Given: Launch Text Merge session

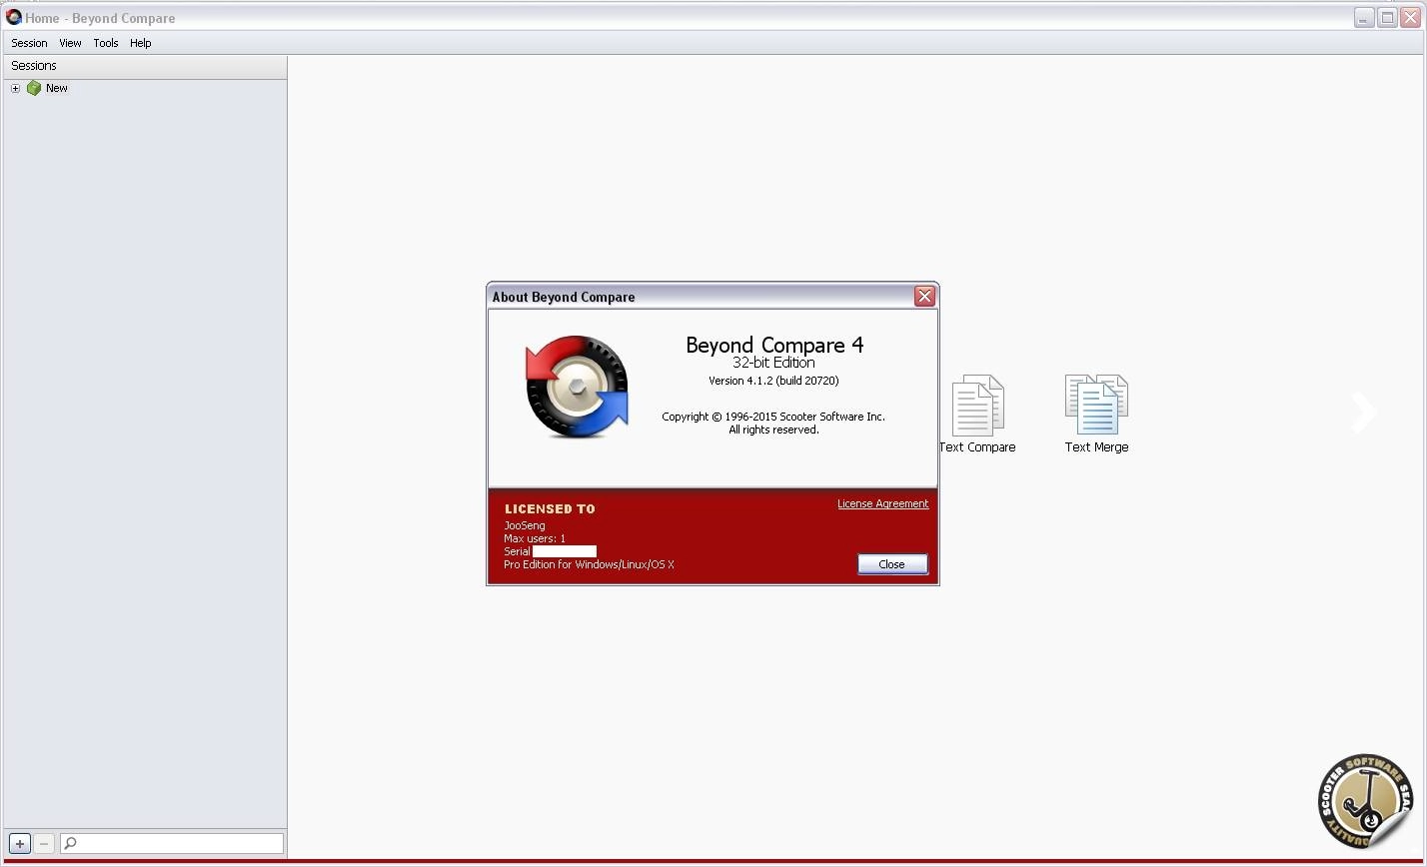Looking at the screenshot, I should point(1096,415).
